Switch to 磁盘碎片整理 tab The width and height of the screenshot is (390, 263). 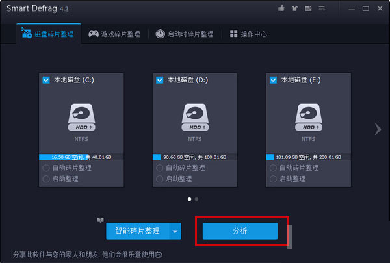click(x=49, y=34)
